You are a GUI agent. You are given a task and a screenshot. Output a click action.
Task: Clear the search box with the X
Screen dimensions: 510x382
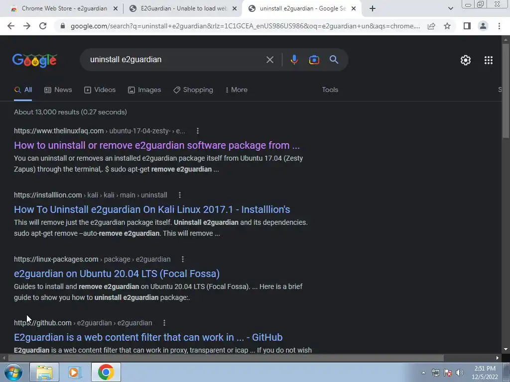click(269, 60)
